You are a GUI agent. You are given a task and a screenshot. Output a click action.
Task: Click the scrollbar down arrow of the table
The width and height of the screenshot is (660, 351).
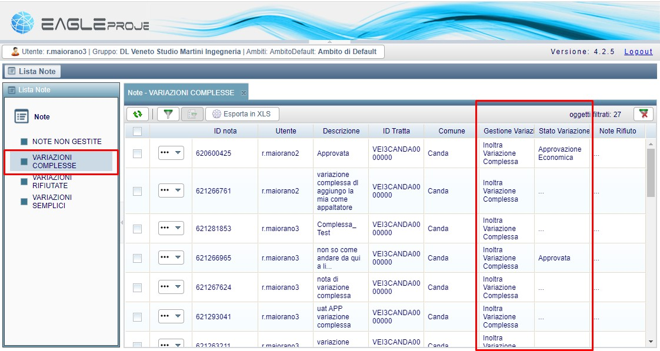click(651, 342)
